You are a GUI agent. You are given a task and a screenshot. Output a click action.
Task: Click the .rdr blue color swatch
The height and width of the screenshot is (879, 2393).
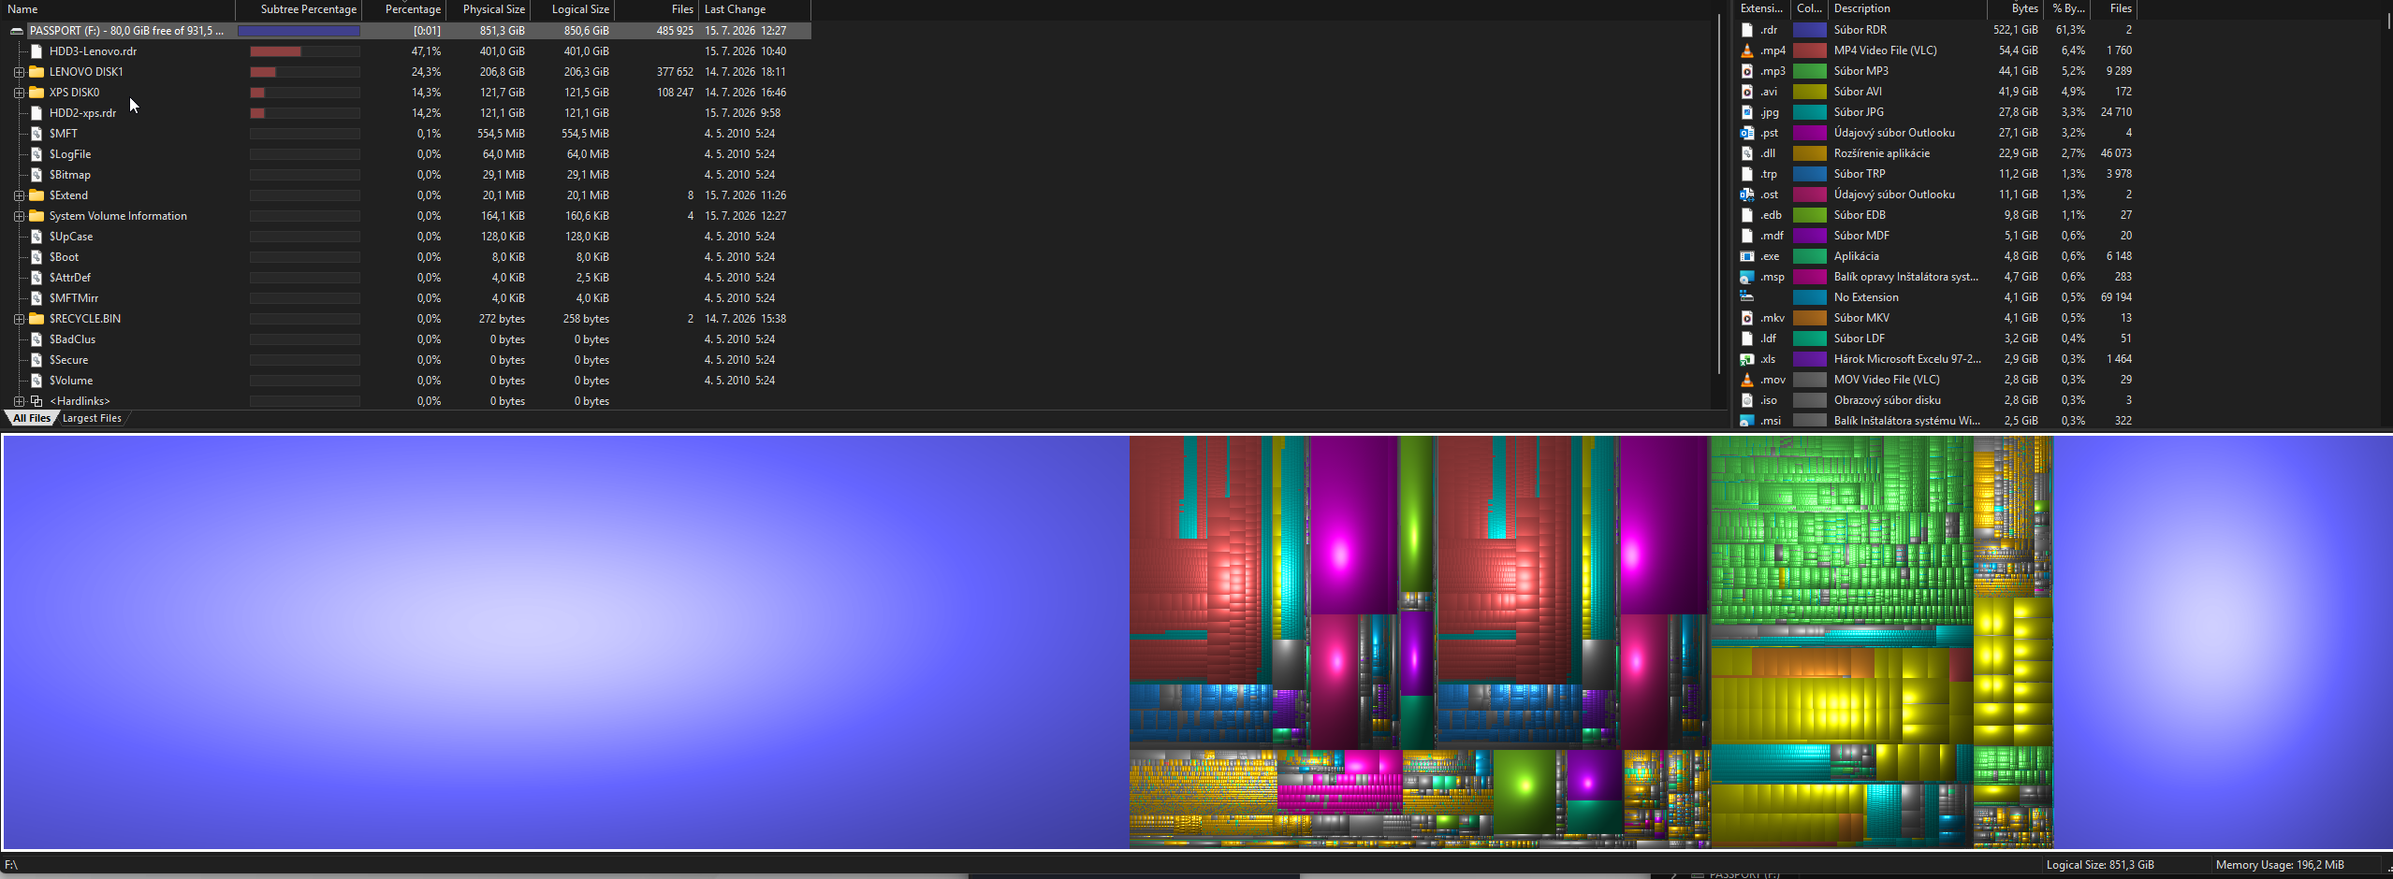click(x=1809, y=30)
